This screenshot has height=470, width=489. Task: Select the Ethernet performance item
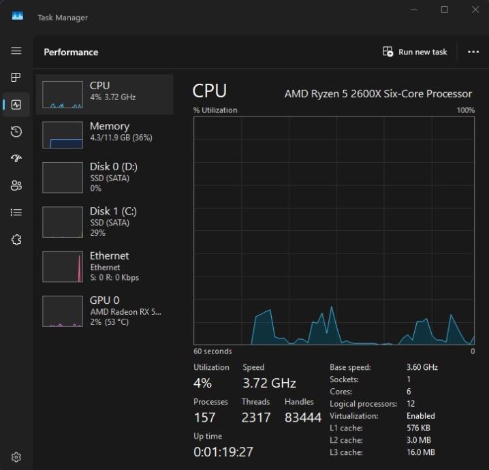point(104,266)
